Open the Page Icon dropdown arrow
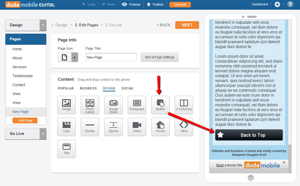 point(75,57)
